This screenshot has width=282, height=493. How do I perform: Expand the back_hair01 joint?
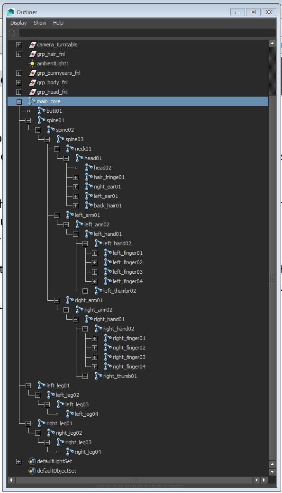(75, 206)
